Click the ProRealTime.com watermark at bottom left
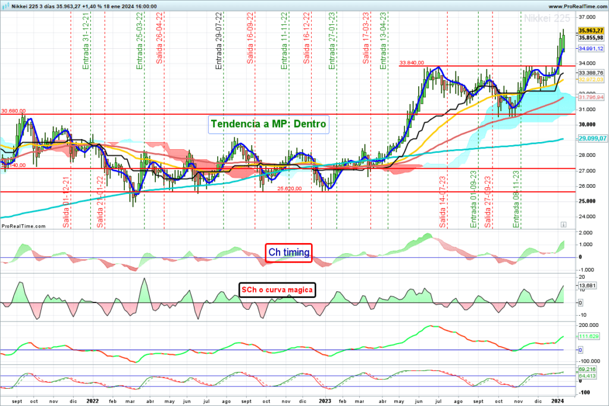The image size is (609, 406). [x=24, y=226]
